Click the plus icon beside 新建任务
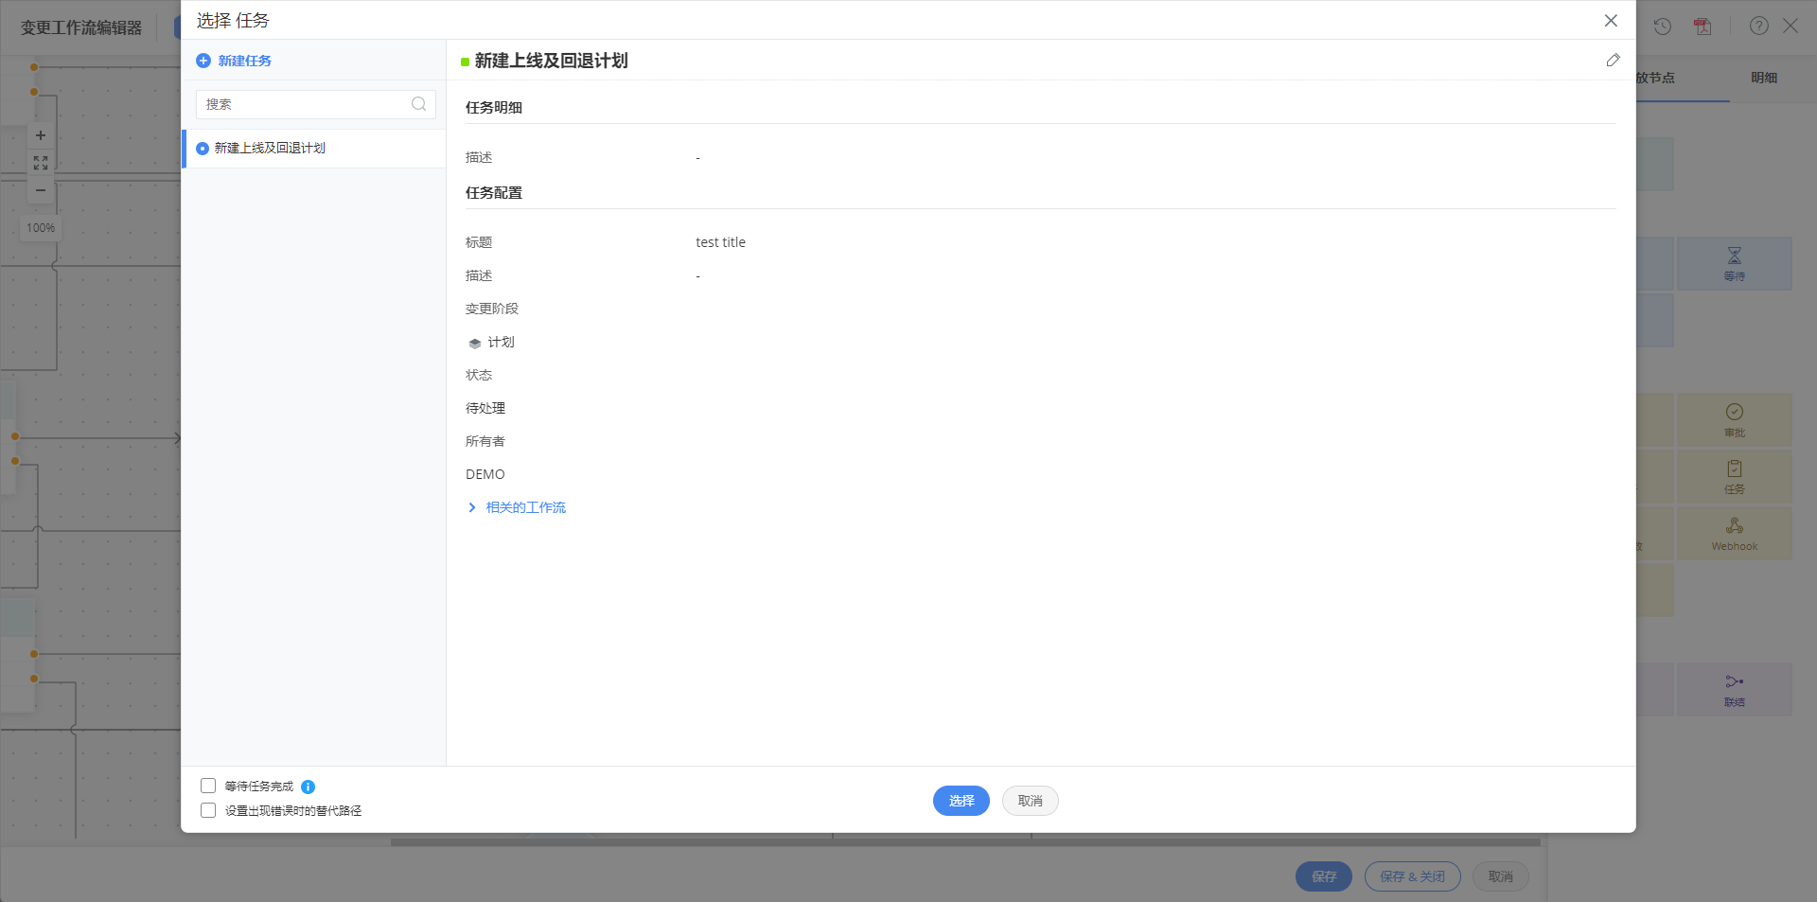This screenshot has width=1817, height=902. click(x=203, y=61)
